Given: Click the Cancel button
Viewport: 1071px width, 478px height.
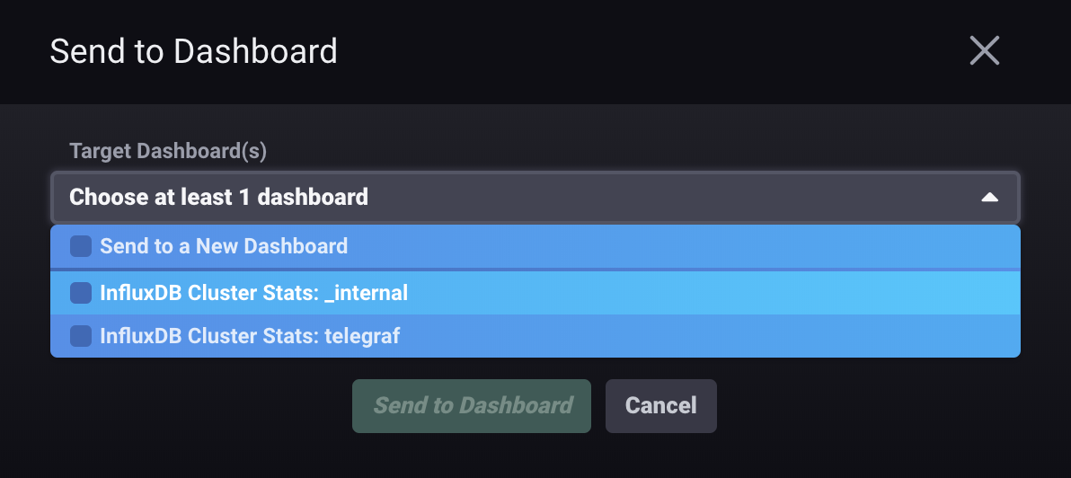Looking at the screenshot, I should tap(660, 406).
